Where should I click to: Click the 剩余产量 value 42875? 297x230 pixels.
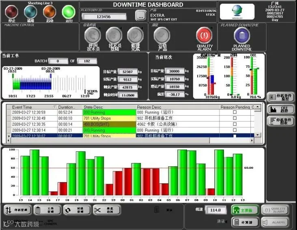click(x=127, y=87)
